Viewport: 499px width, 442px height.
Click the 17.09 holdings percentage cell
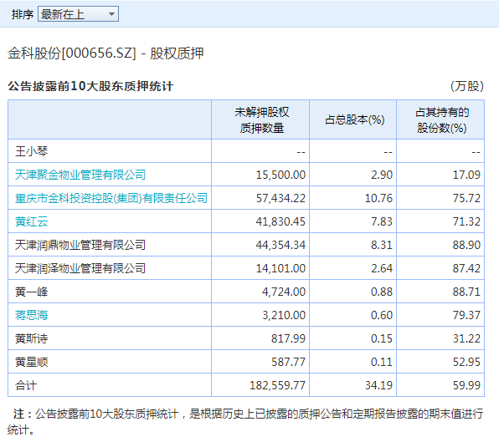tap(466, 175)
